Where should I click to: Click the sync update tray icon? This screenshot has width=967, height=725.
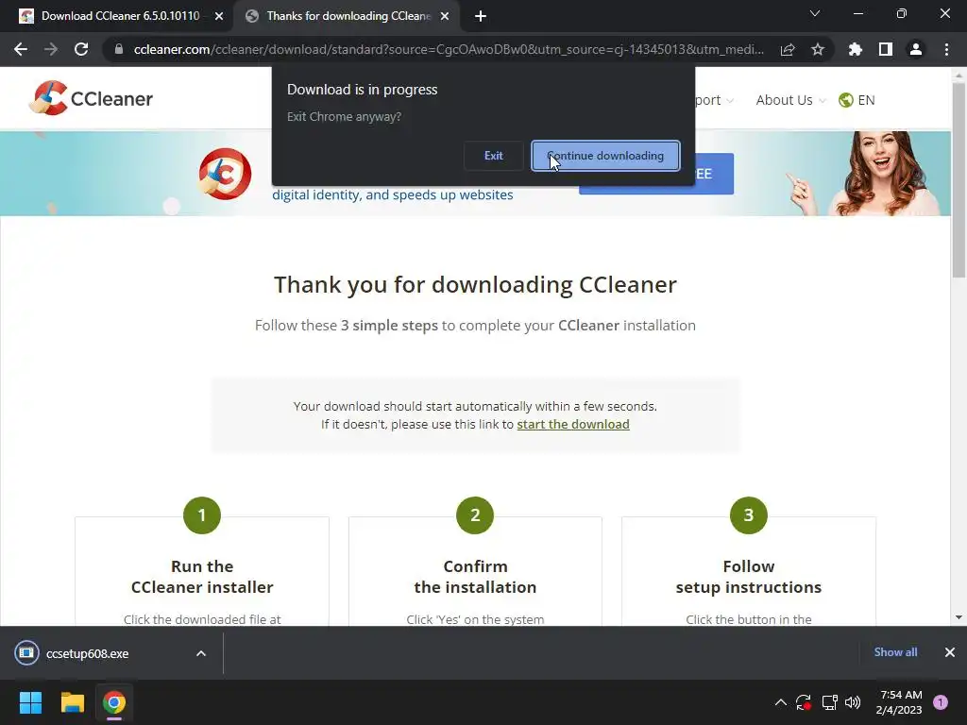[804, 702]
